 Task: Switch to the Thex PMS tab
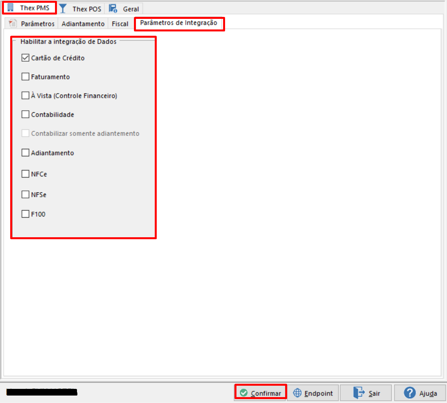[x=29, y=8]
